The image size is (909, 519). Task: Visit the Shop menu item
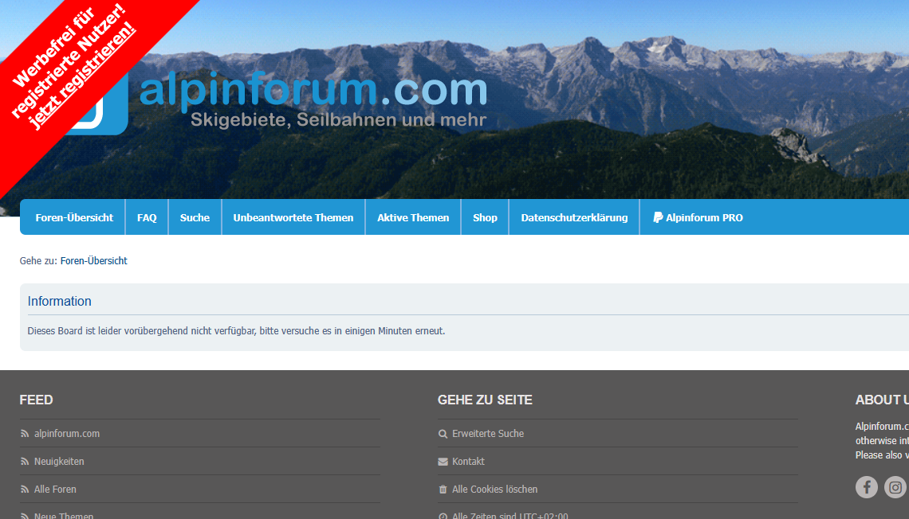point(485,217)
